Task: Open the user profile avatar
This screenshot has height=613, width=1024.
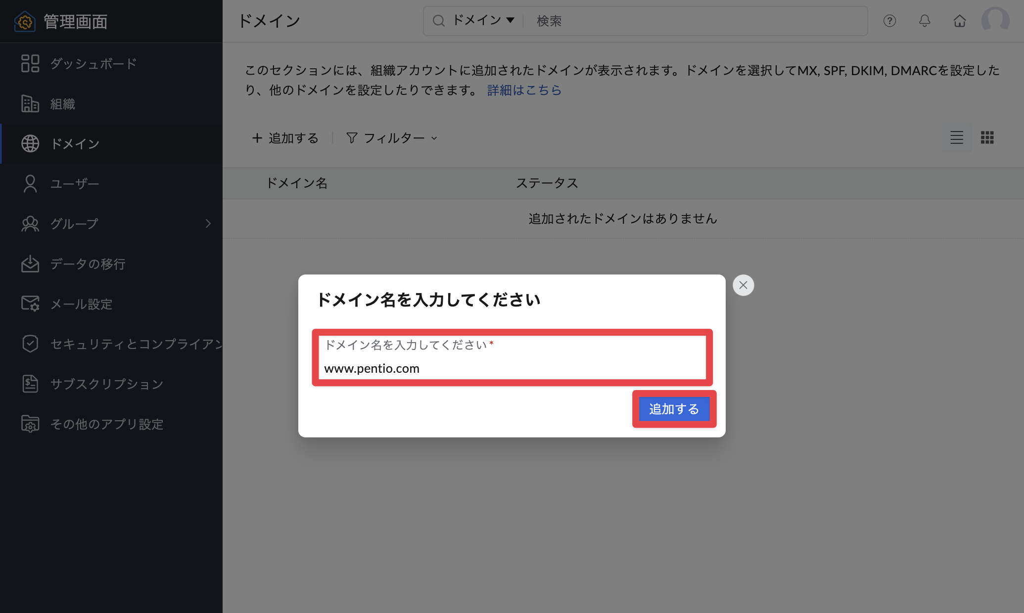Action: (x=995, y=21)
